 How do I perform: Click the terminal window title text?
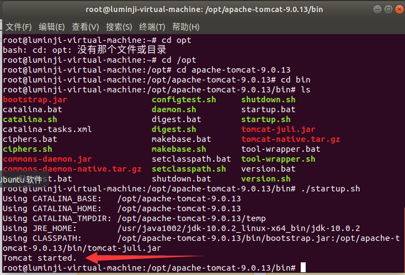pos(204,9)
